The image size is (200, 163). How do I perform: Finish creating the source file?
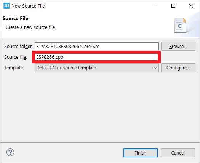tap(141, 153)
